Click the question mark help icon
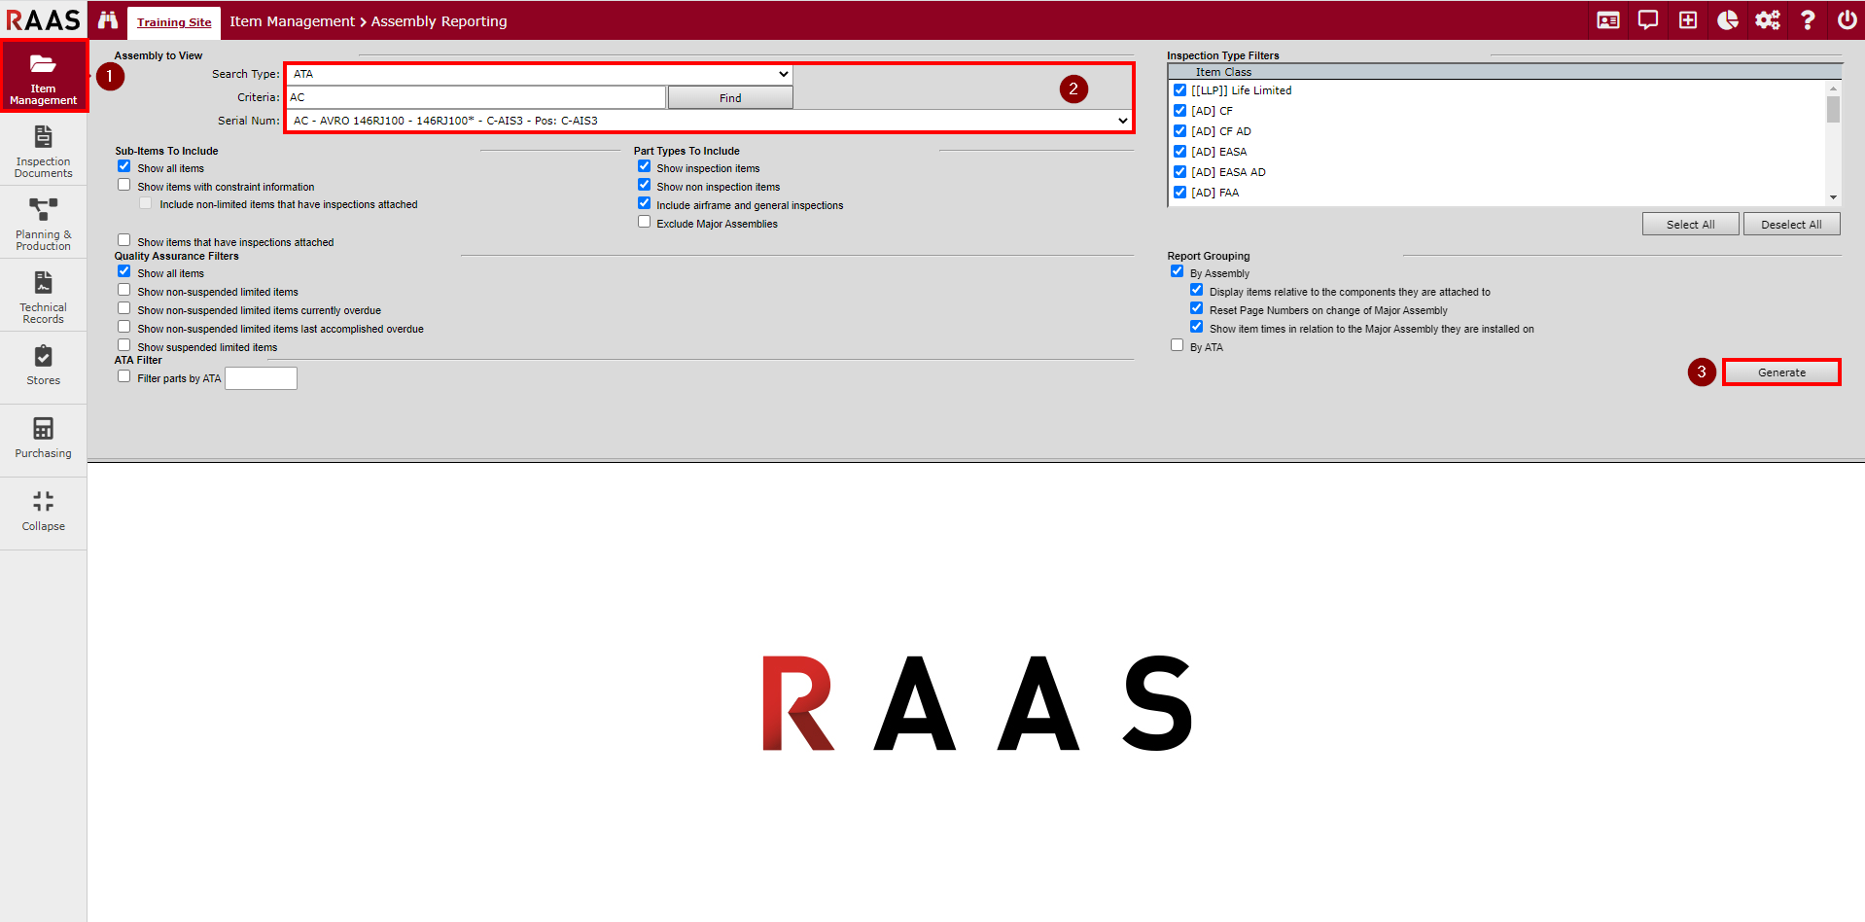Viewport: 1865px width, 922px height. pyautogui.click(x=1807, y=20)
